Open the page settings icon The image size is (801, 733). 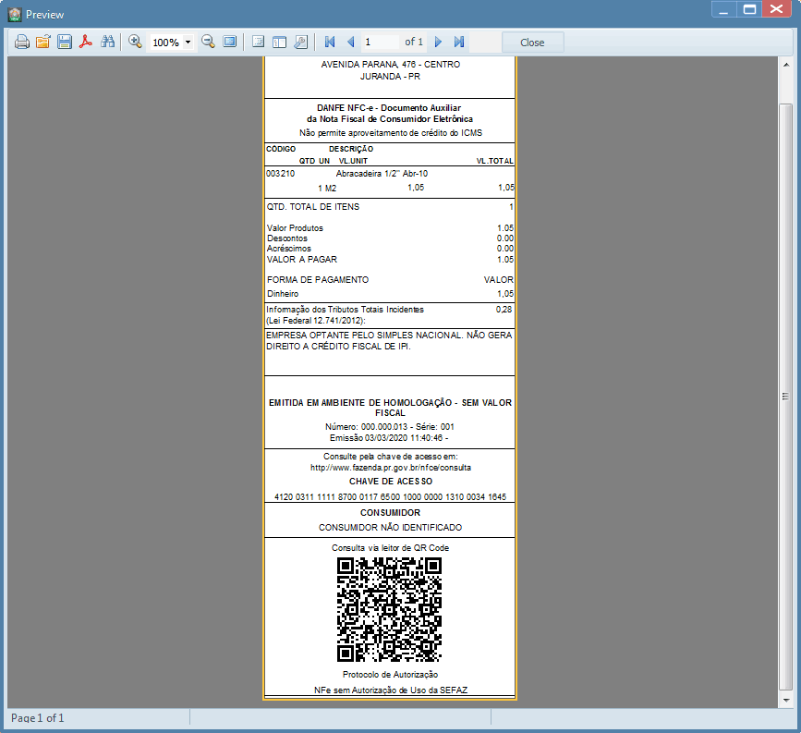(301, 42)
